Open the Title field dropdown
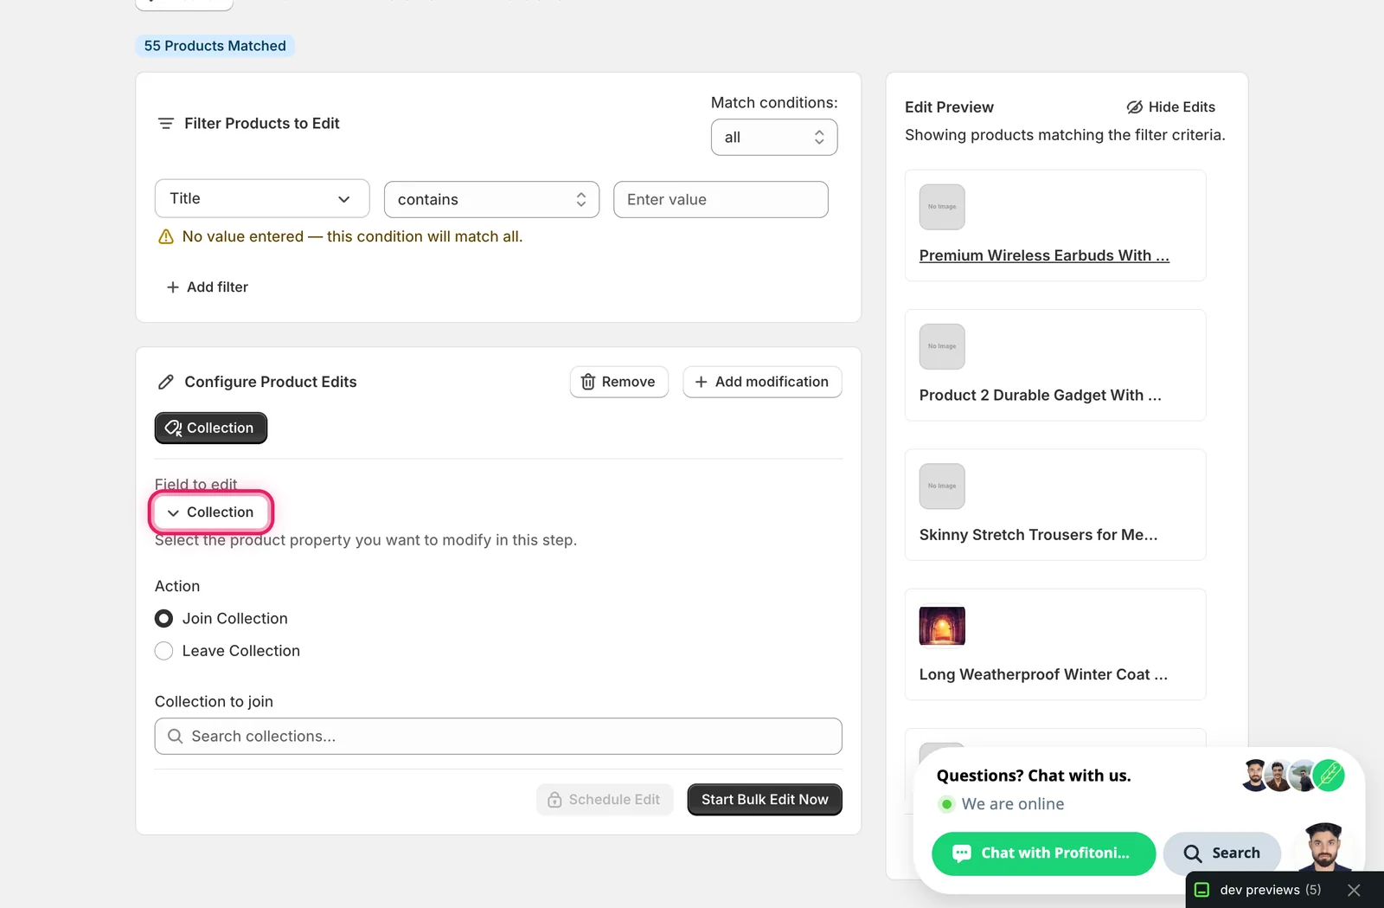The image size is (1384, 908). pyautogui.click(x=262, y=199)
